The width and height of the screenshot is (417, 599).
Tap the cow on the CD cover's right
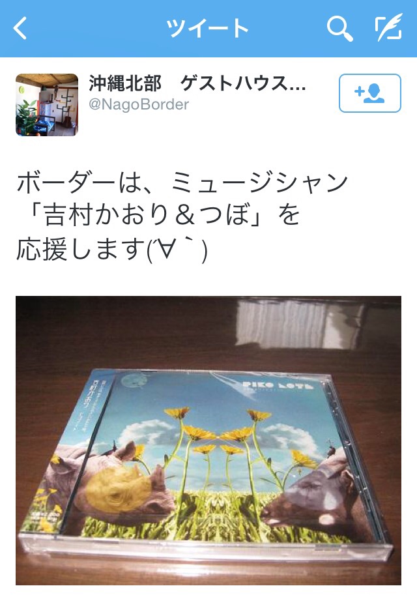click(x=313, y=491)
